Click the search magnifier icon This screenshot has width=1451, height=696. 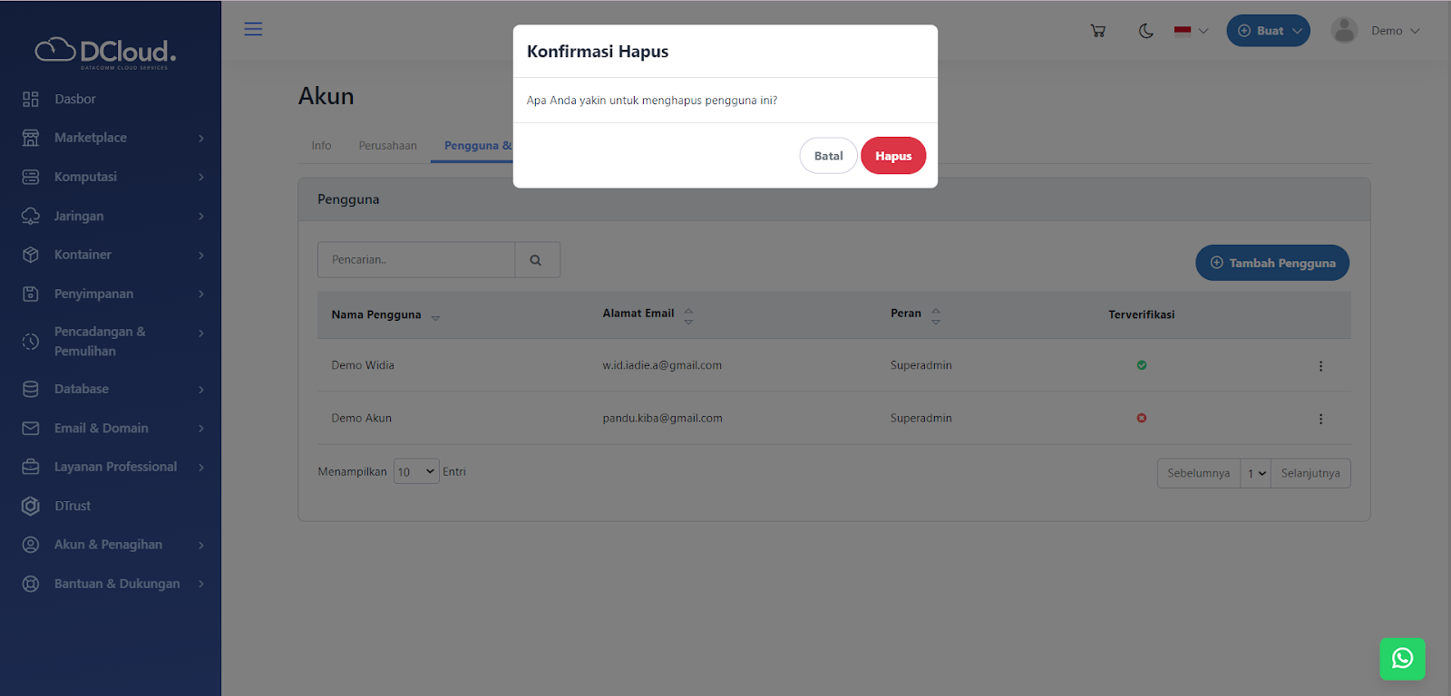point(537,260)
